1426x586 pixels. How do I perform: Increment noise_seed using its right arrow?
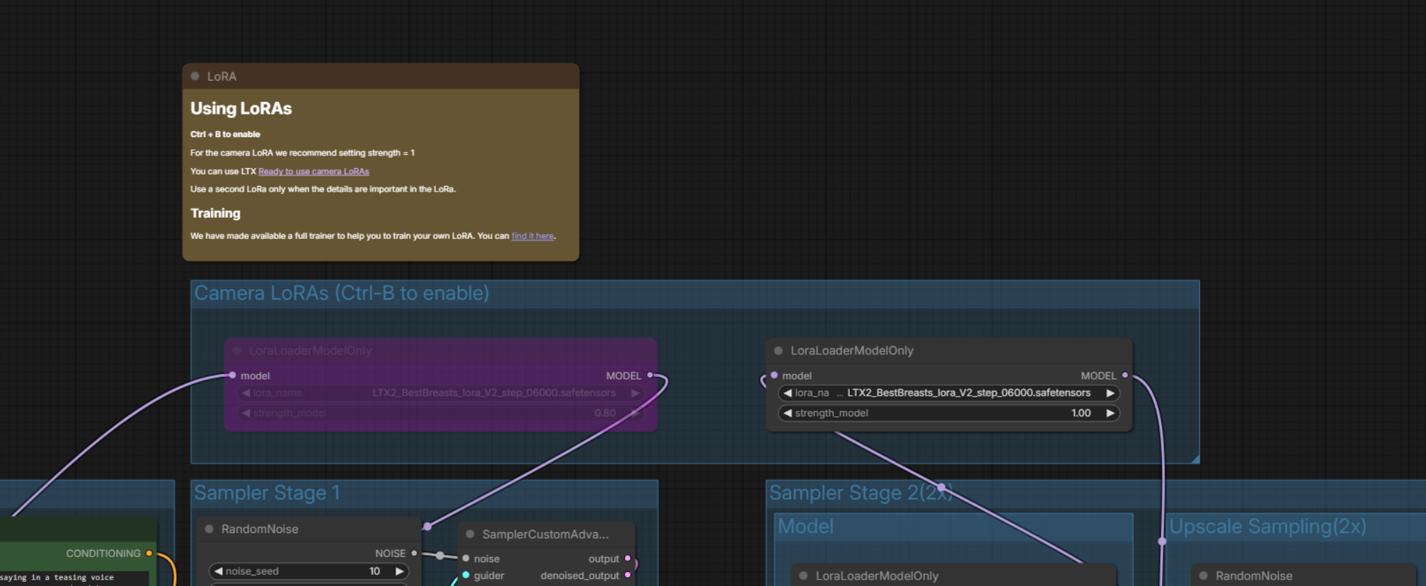[399, 571]
